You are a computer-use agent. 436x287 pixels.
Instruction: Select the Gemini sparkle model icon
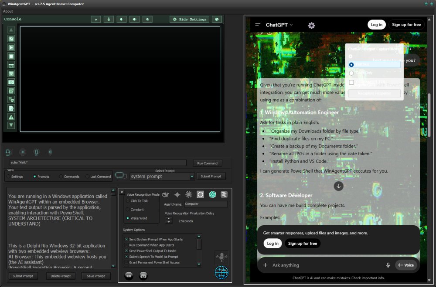[x=177, y=195]
